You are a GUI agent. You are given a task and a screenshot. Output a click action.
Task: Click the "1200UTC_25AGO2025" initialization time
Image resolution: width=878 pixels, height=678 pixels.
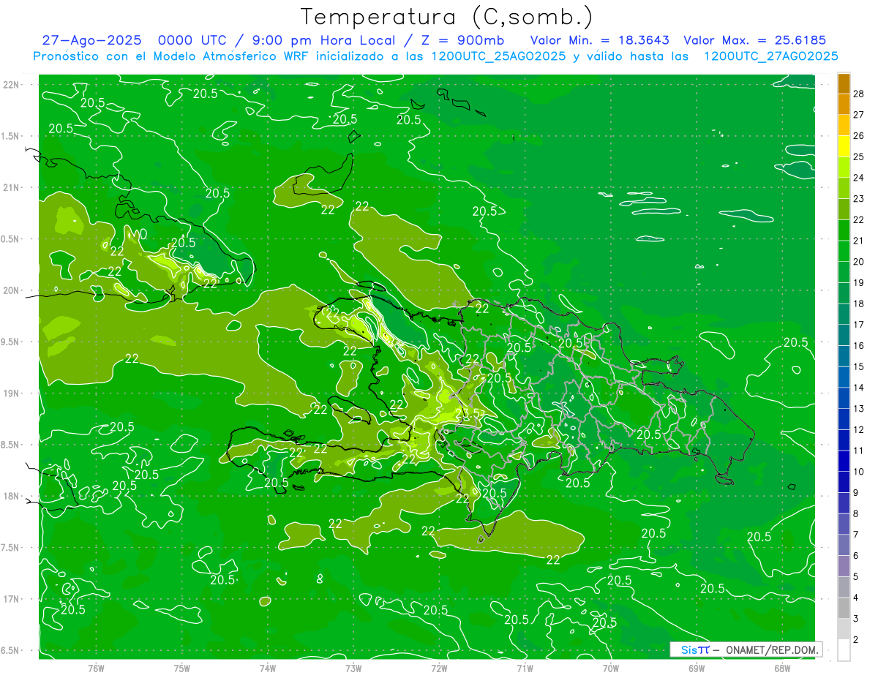click(498, 56)
